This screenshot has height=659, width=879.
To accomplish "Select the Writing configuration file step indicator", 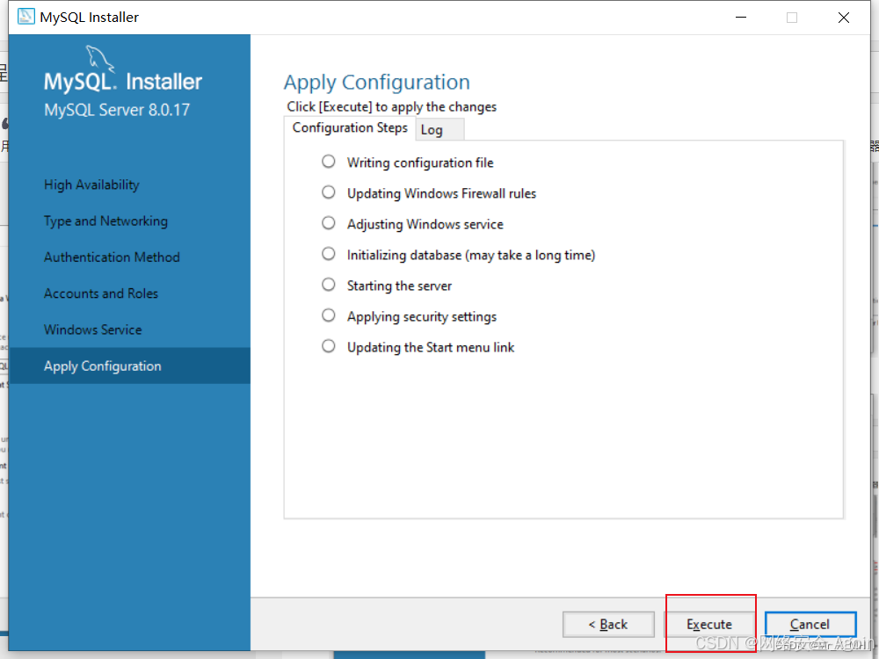I will 328,162.
